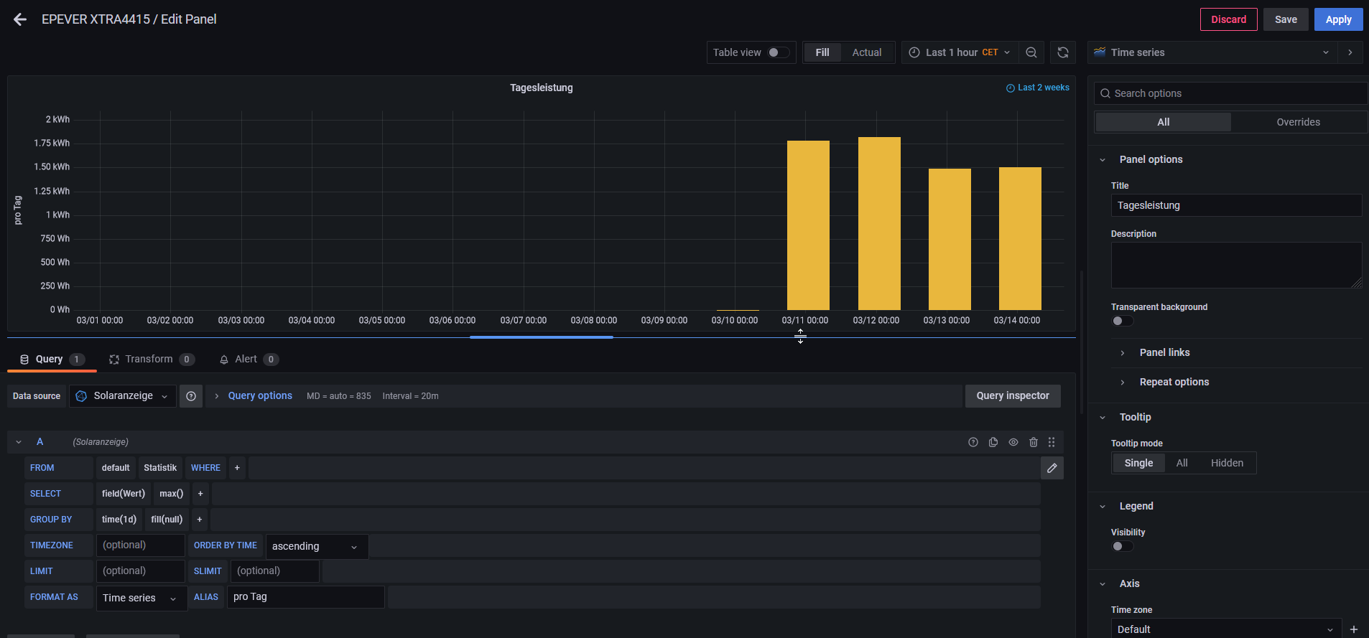Enable the Table view switch
Image resolution: width=1369 pixels, height=638 pixels.
coord(778,52)
